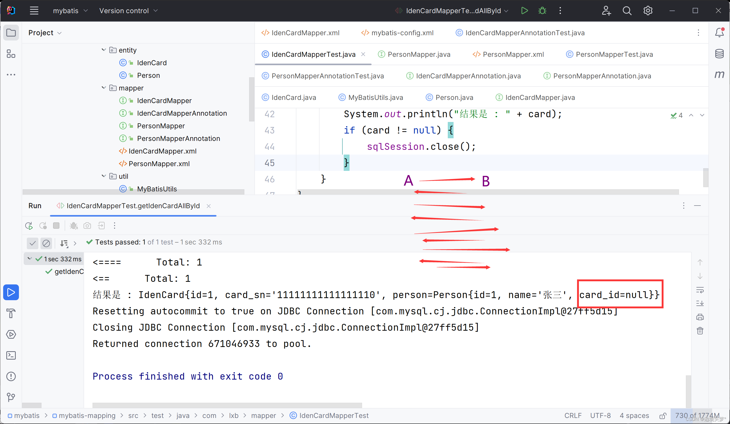
Task: Open the Build hammer tool window
Action: point(11,313)
